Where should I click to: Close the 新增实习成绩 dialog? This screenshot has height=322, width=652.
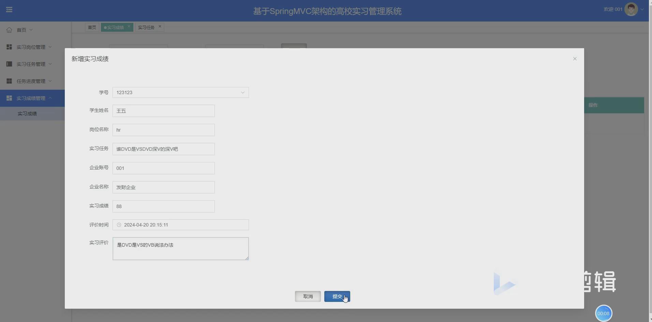click(x=575, y=59)
